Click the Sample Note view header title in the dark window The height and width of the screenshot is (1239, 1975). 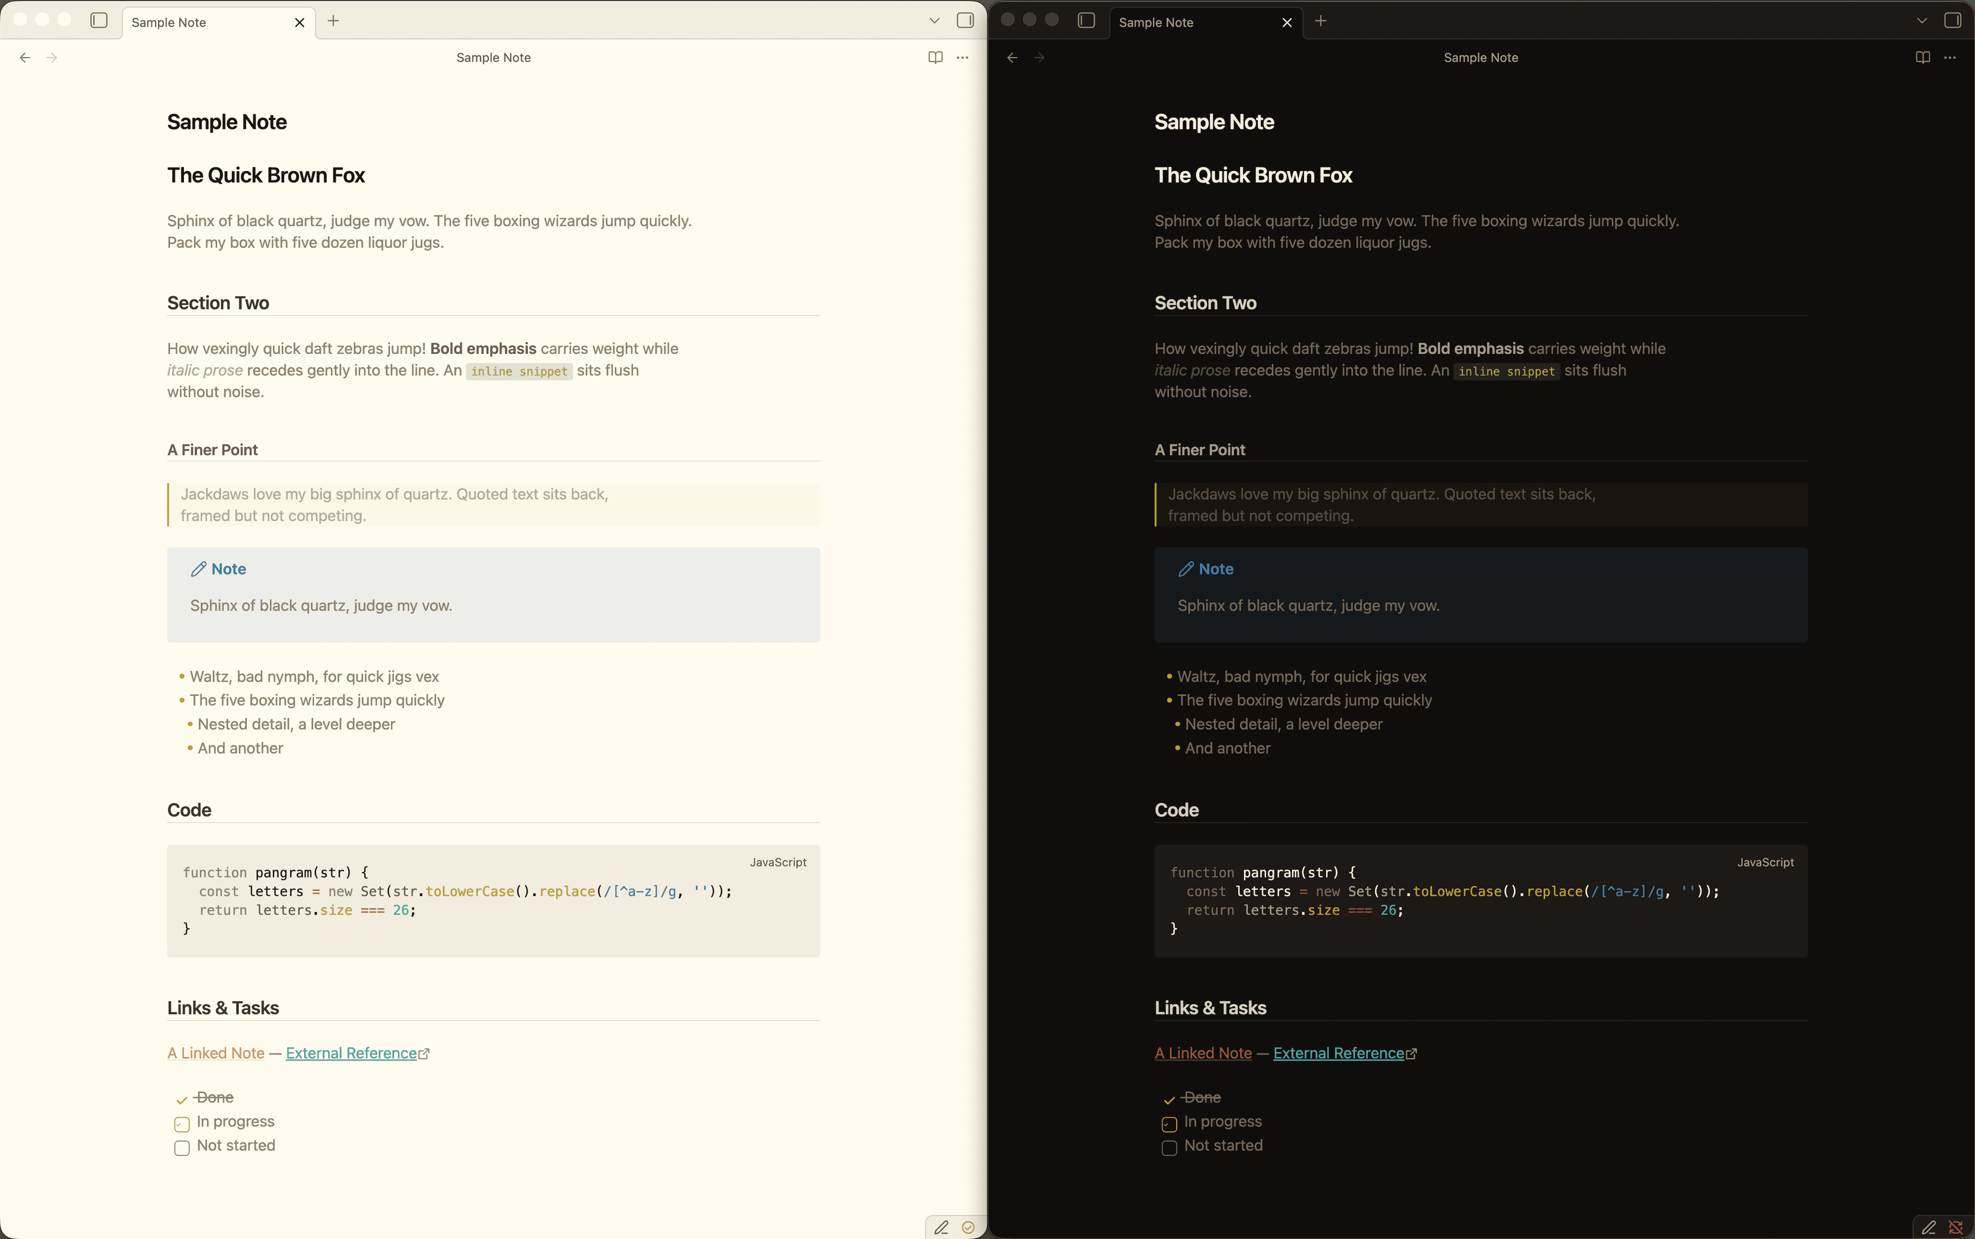click(x=1481, y=57)
